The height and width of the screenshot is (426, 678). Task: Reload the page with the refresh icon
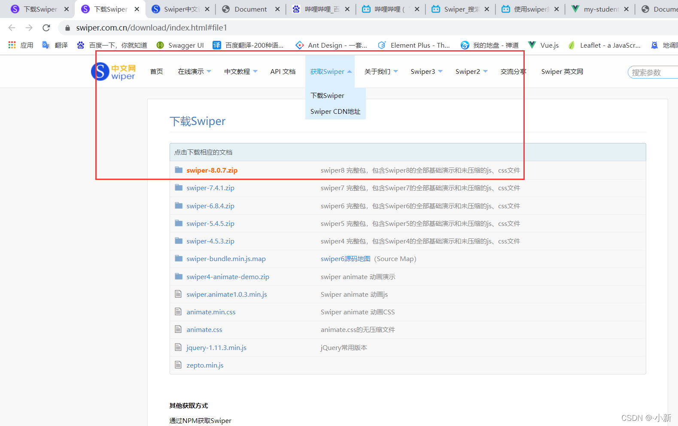46,27
